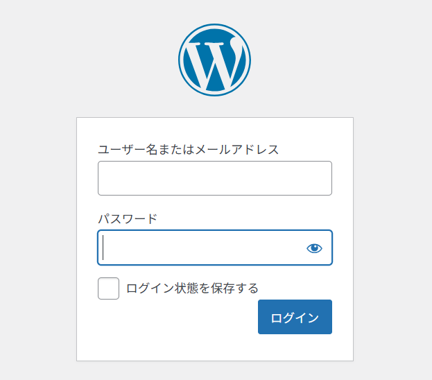Place the cursor in the password box
This screenshot has width=432, height=380.
click(201, 248)
